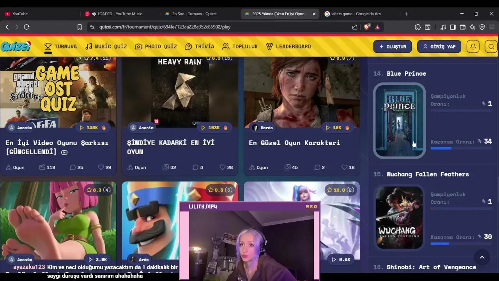Click the '16. Shinobi: Art of Vengeance' heading
This screenshot has width=499, height=281.
click(x=425, y=267)
